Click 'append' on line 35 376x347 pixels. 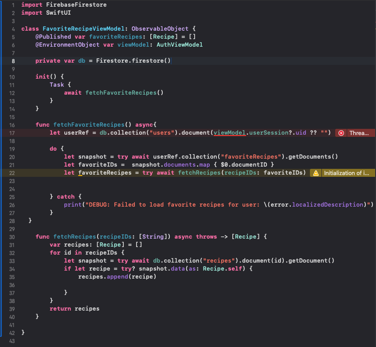click(x=117, y=277)
